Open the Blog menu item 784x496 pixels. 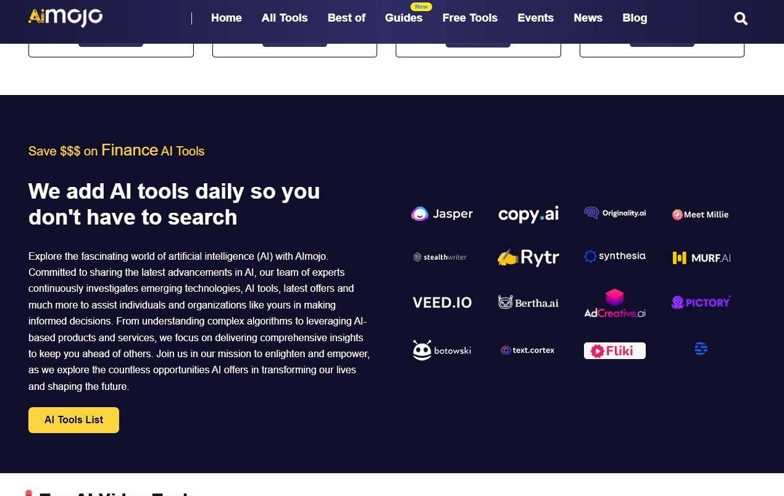[635, 18]
